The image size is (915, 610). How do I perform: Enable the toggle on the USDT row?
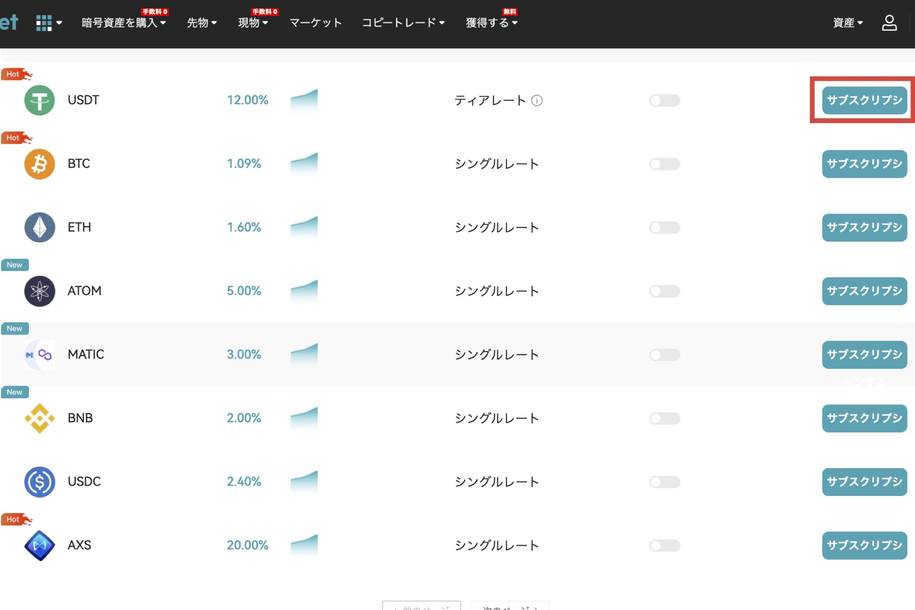[x=664, y=100]
